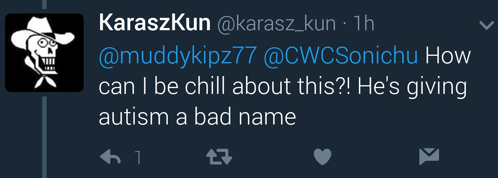Reply to KaraszKun's tweet with arrow icon
498x178 pixels.
(111, 157)
